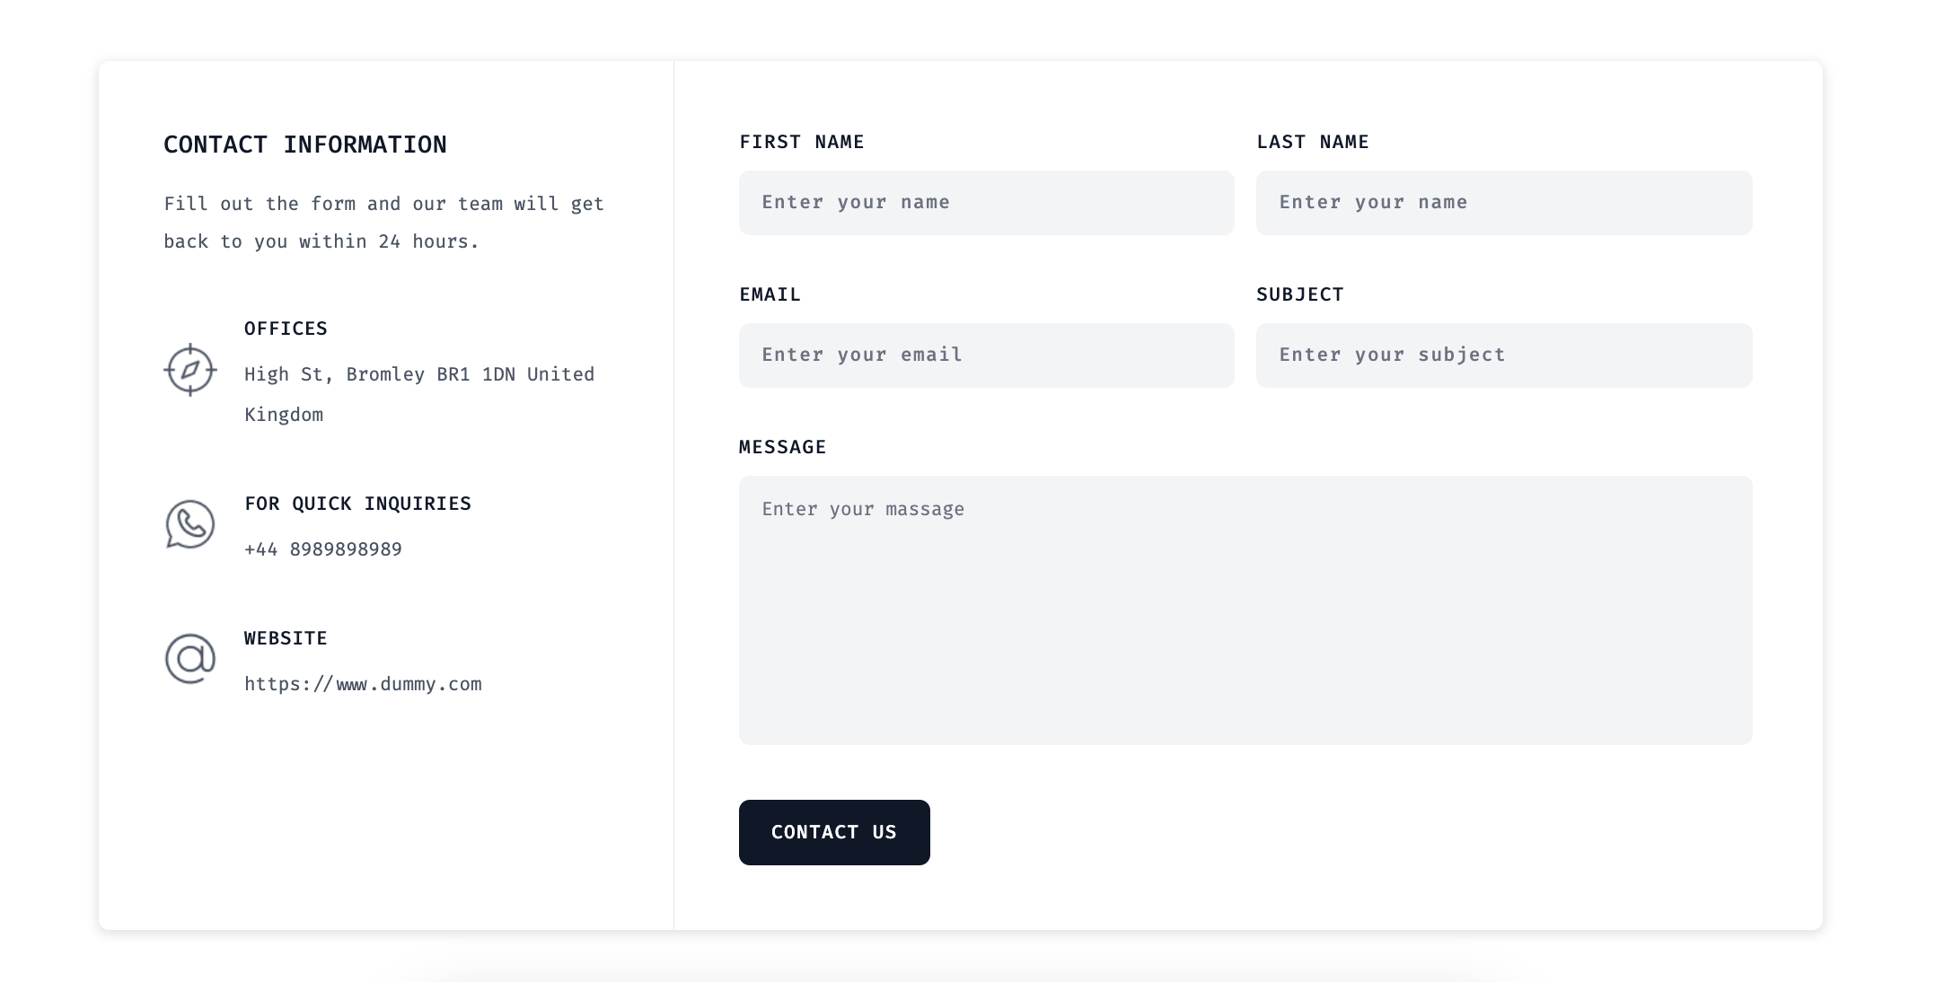Select the Subject input field
The height and width of the screenshot is (982, 1936).
pyautogui.click(x=1504, y=355)
